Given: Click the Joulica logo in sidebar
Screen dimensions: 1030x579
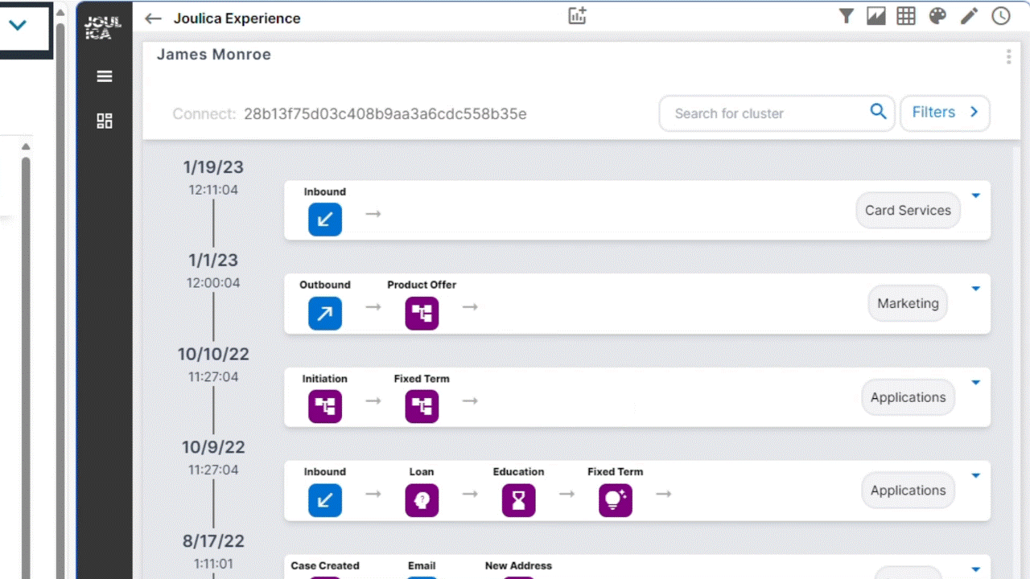Looking at the screenshot, I should [x=103, y=28].
